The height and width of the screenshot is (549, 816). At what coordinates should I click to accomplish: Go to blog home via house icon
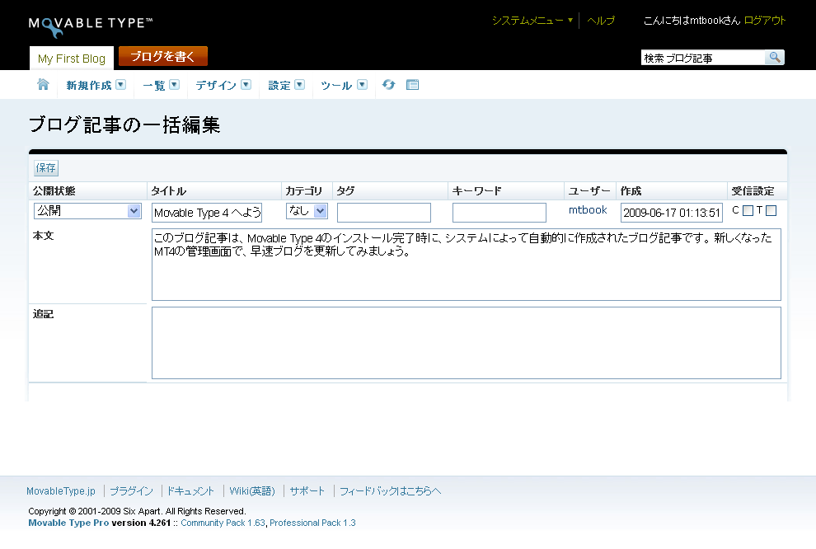(x=43, y=84)
